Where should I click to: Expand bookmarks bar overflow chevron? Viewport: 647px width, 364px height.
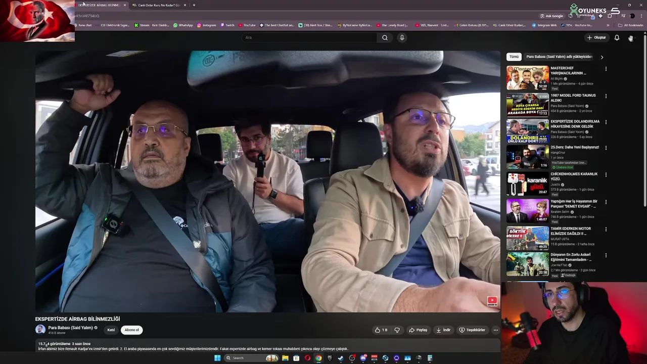608,25
